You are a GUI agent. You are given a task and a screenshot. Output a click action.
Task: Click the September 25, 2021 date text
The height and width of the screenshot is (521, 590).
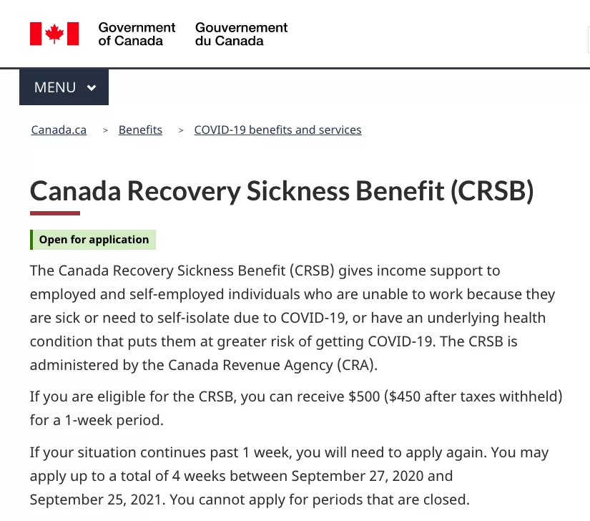pos(96,500)
